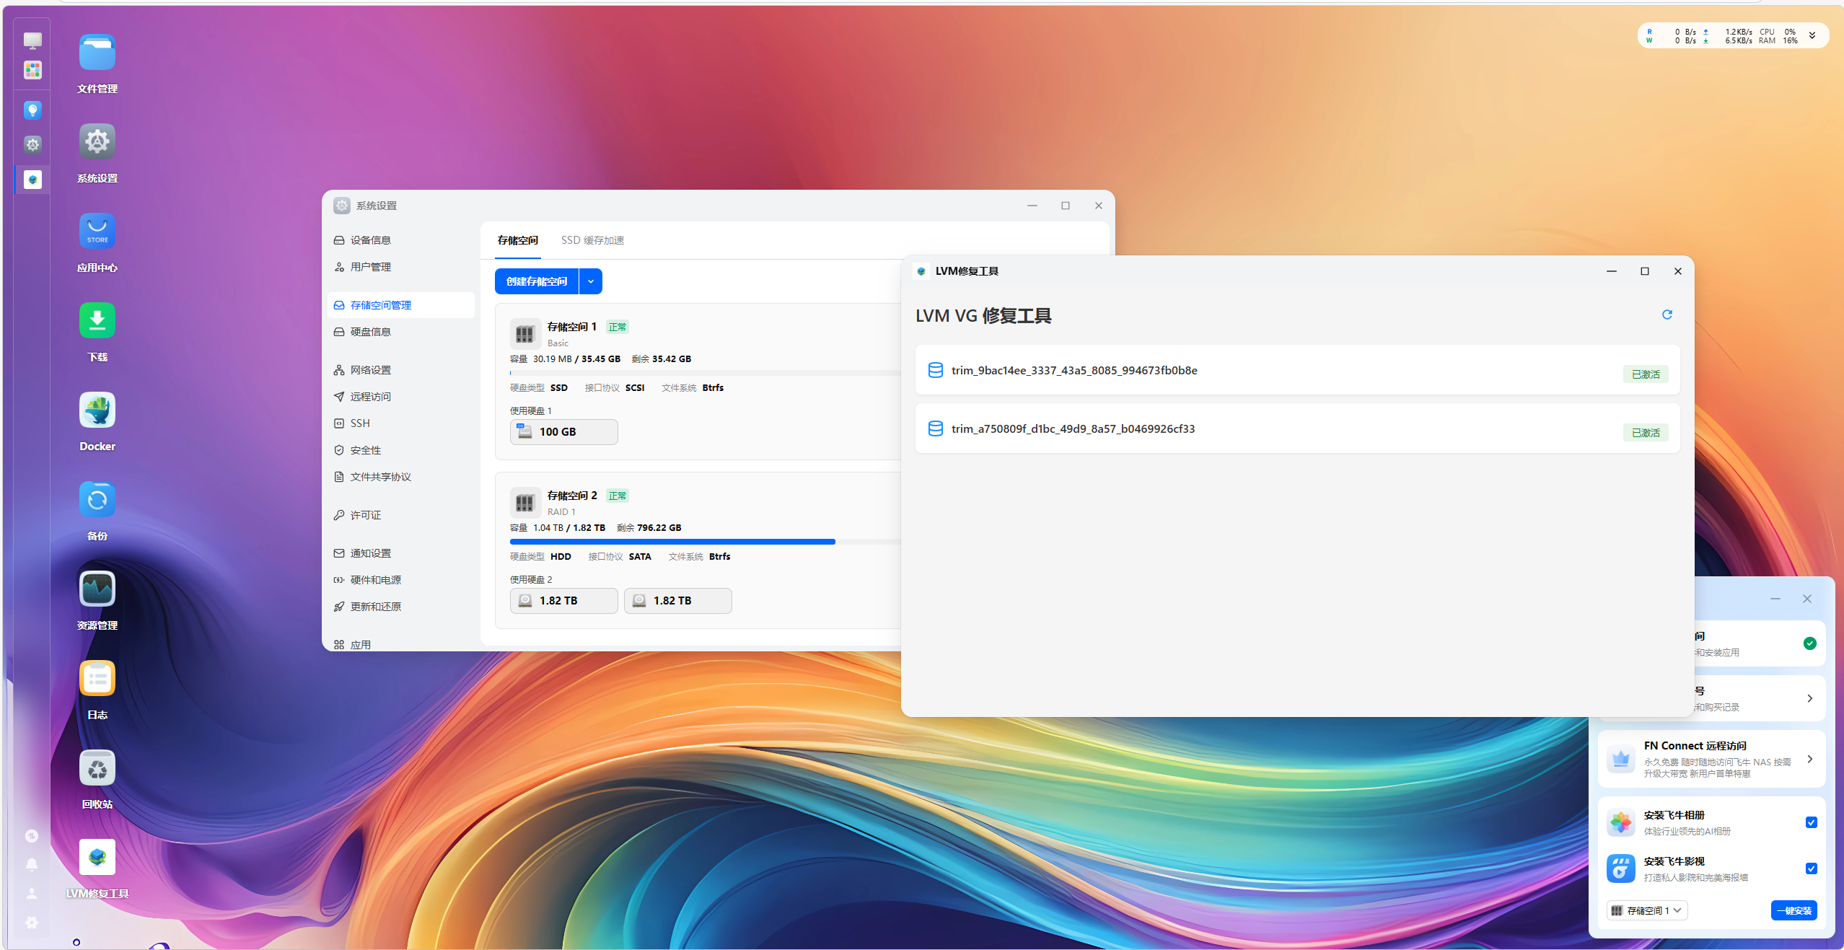The height and width of the screenshot is (950, 1844).
Task: Open the 应用中心 store icon
Action: (97, 232)
